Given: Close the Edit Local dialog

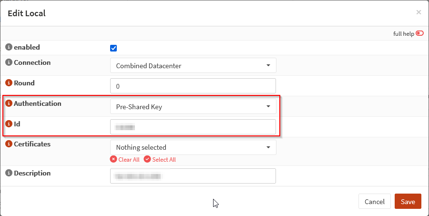Looking at the screenshot, I should click(419, 12).
